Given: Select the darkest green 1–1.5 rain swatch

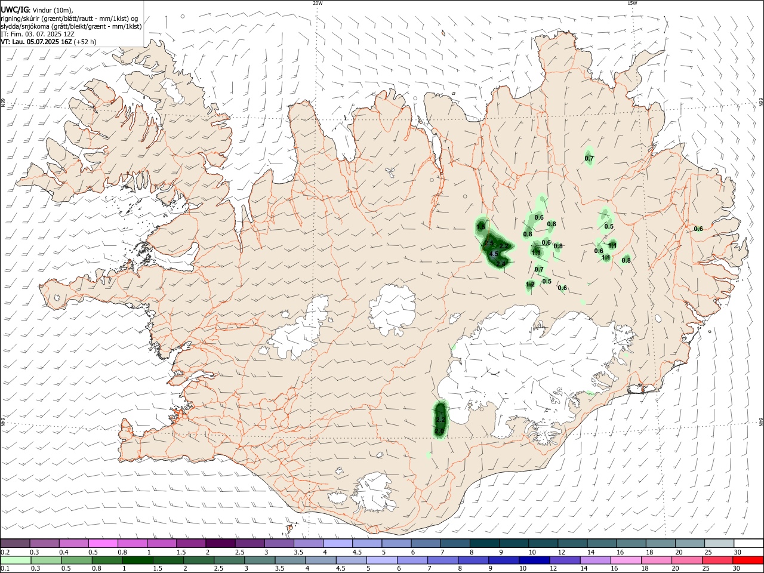Looking at the screenshot, I should [x=138, y=560].
